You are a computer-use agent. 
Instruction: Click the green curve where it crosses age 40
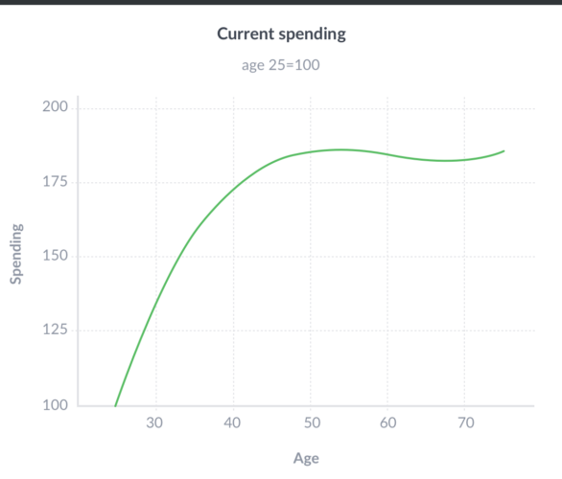point(234,190)
